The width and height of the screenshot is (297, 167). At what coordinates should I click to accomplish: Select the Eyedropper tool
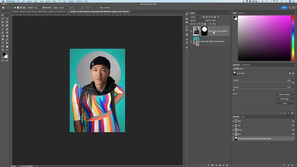coord(3,26)
